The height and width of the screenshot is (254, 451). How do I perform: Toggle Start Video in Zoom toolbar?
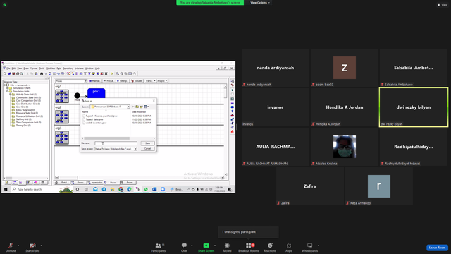(x=32, y=247)
